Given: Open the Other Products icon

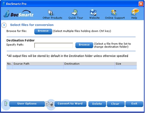Looking at the screenshot, I should pos(50,12).
